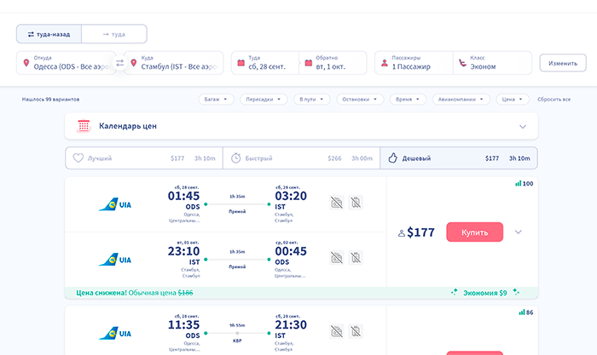Click the red Календарь цен calendar icon
The image size is (597, 355).
click(84, 126)
